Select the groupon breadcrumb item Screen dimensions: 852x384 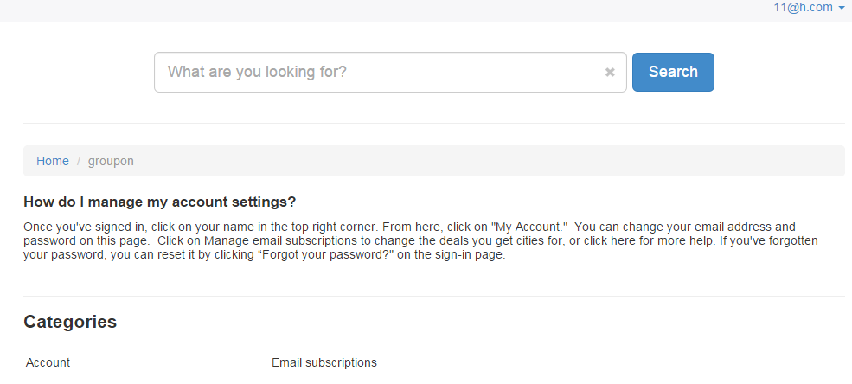[x=111, y=161]
